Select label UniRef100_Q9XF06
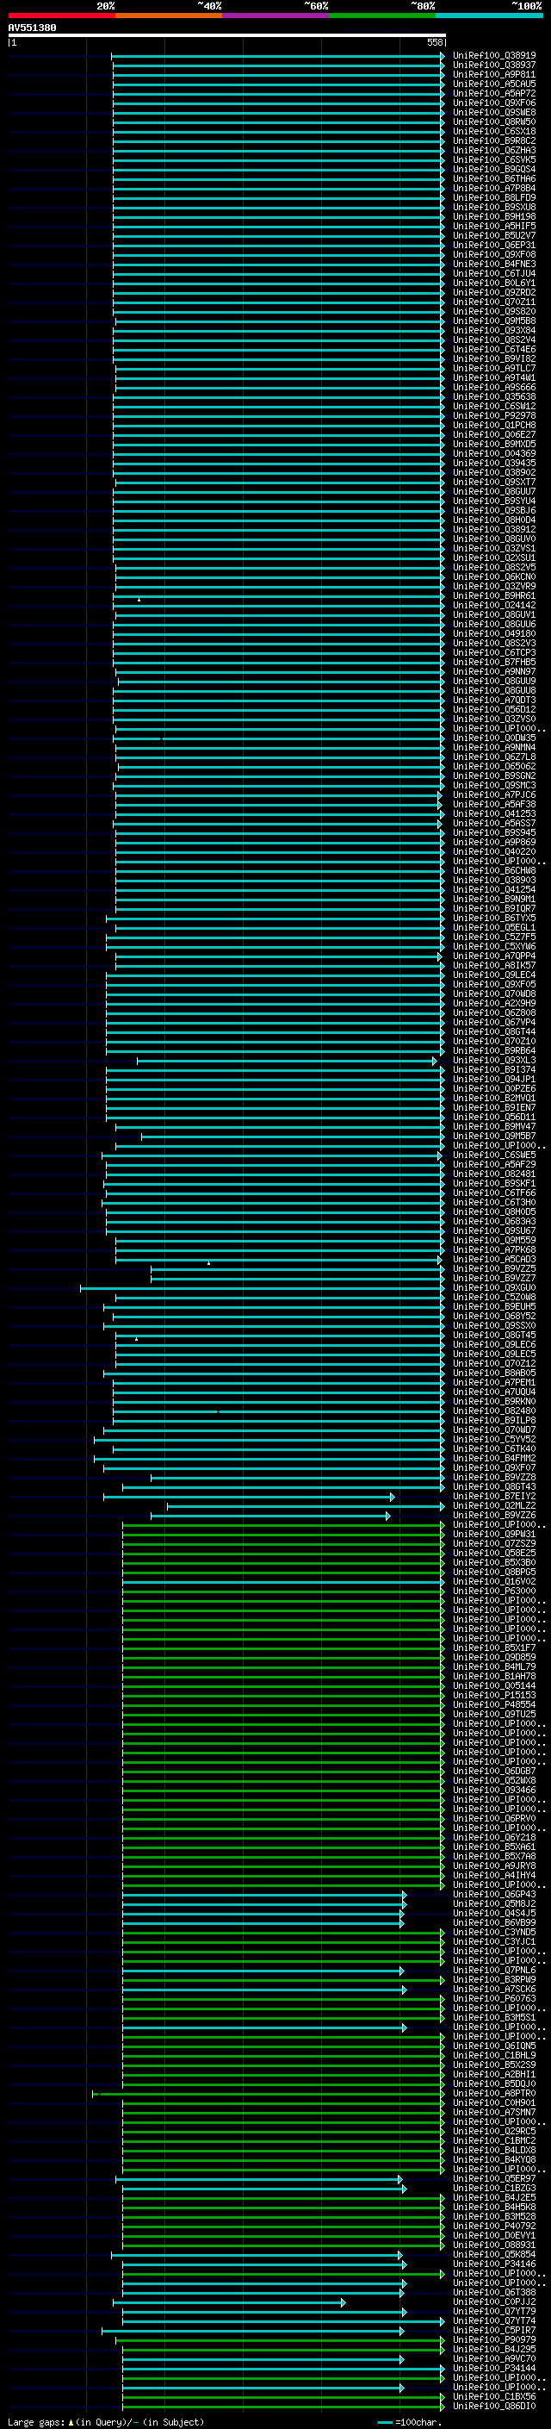 [x=494, y=103]
